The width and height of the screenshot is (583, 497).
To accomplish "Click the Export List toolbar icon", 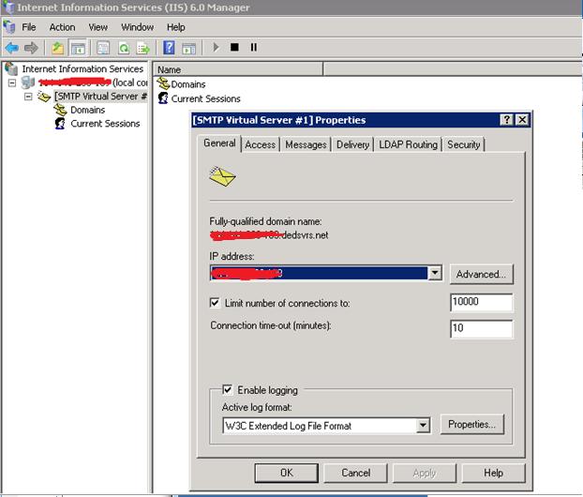I will [x=143, y=48].
